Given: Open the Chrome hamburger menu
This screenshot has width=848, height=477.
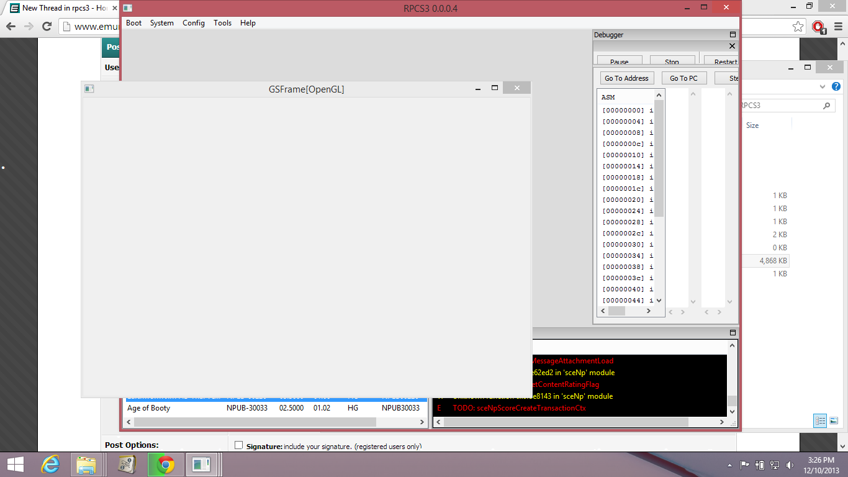Looking at the screenshot, I should click(837, 27).
